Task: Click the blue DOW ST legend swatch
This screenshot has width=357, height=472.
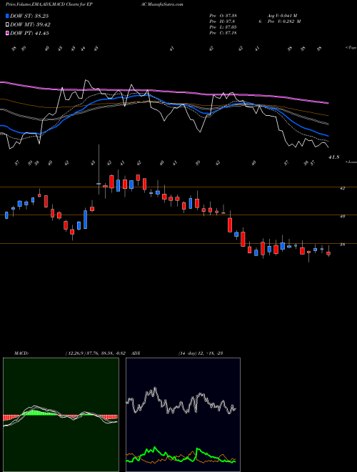Action: point(8,16)
